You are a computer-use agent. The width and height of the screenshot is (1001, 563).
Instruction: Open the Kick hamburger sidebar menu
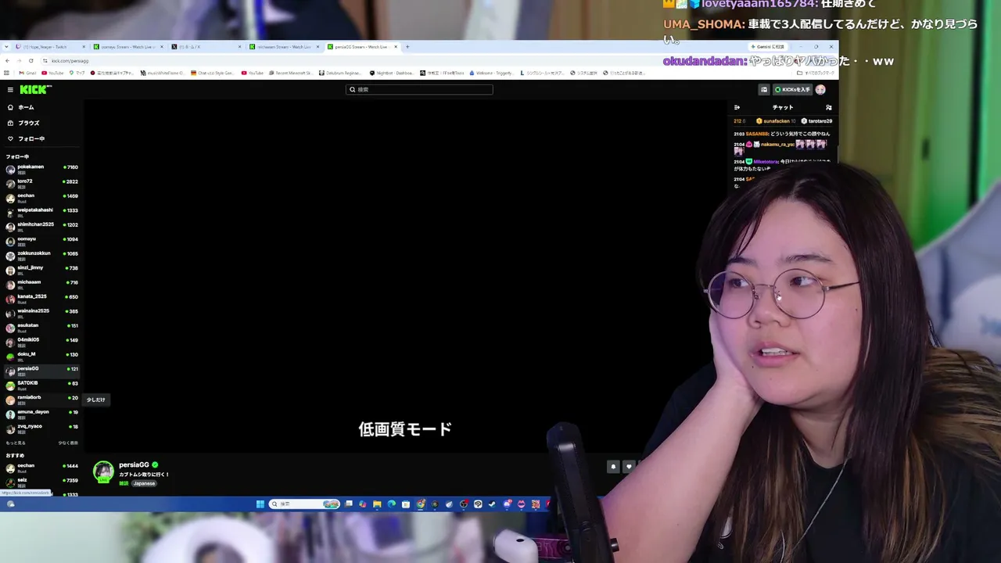10,90
